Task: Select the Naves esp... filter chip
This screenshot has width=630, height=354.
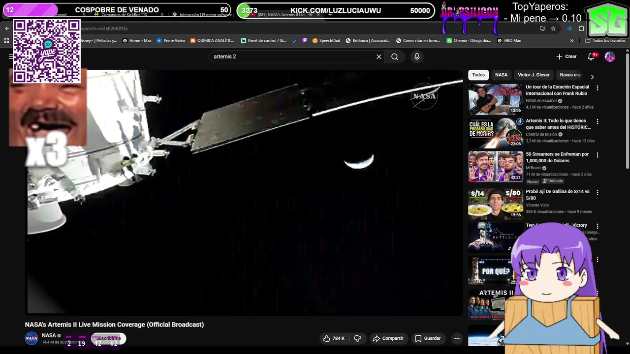Action: pos(571,75)
